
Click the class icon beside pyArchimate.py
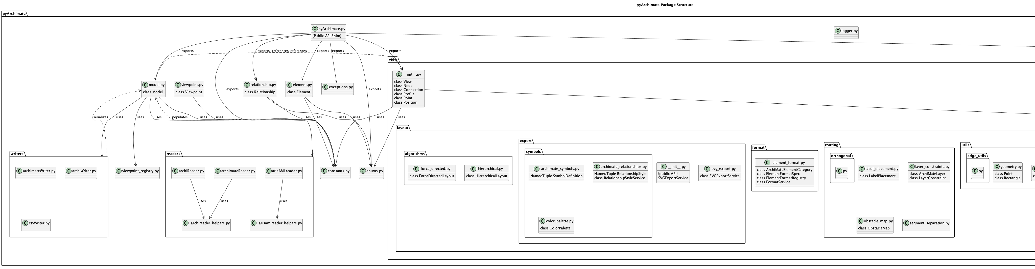(315, 29)
